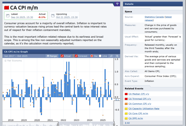Click the wifi feed icon at top of panel
Viewport: 186px width, 126px height.
click(117, 4)
